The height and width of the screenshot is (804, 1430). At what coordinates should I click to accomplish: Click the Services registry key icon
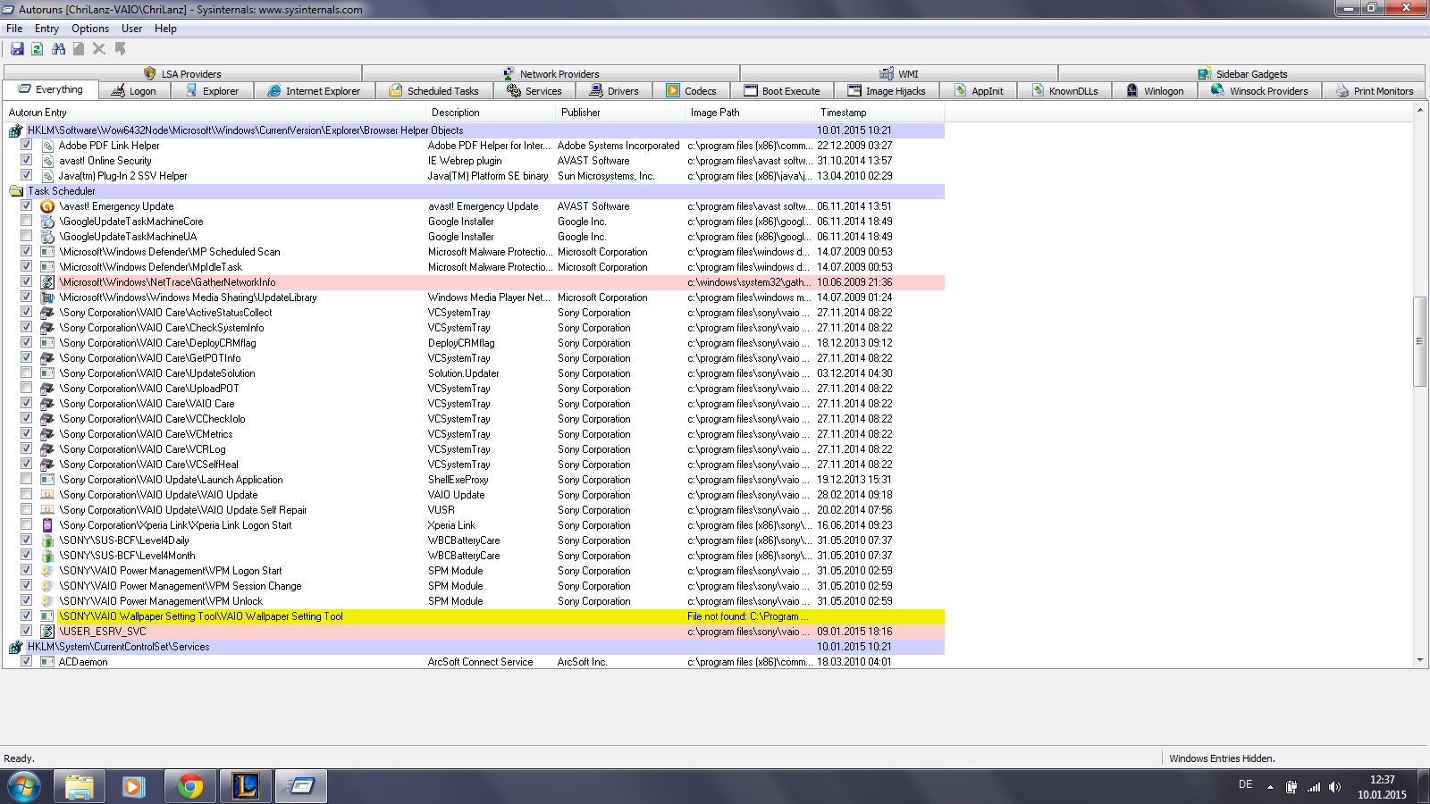(x=15, y=647)
